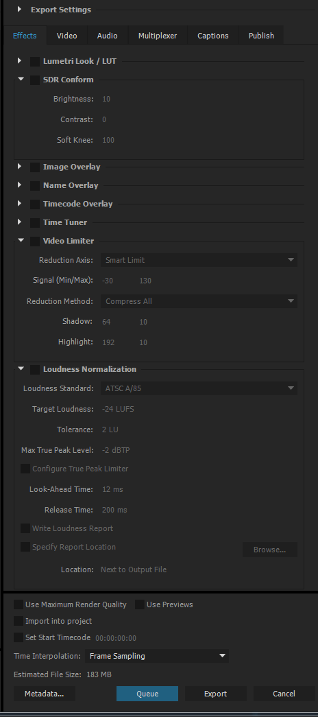Expand the Time Tuner section
Screen dimensions: 318x717
[x=20, y=222]
